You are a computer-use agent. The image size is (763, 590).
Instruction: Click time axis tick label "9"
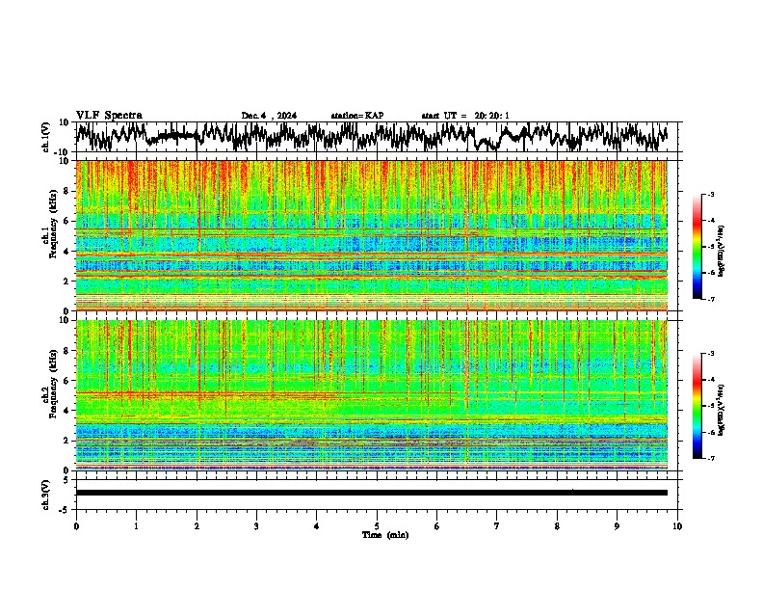(617, 526)
